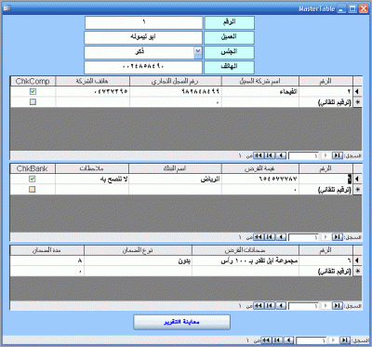Click record number box in main form navigator

(x=312, y=340)
